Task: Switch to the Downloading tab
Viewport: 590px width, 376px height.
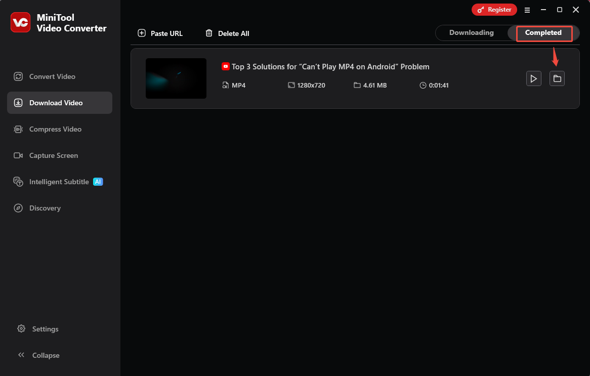Action: (x=472, y=32)
